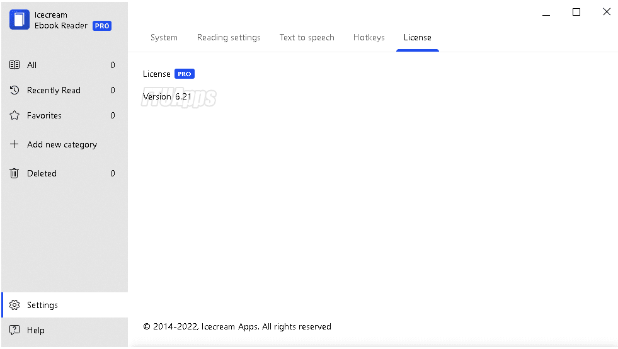Open the Deleted trash bin icon

pyautogui.click(x=14, y=173)
